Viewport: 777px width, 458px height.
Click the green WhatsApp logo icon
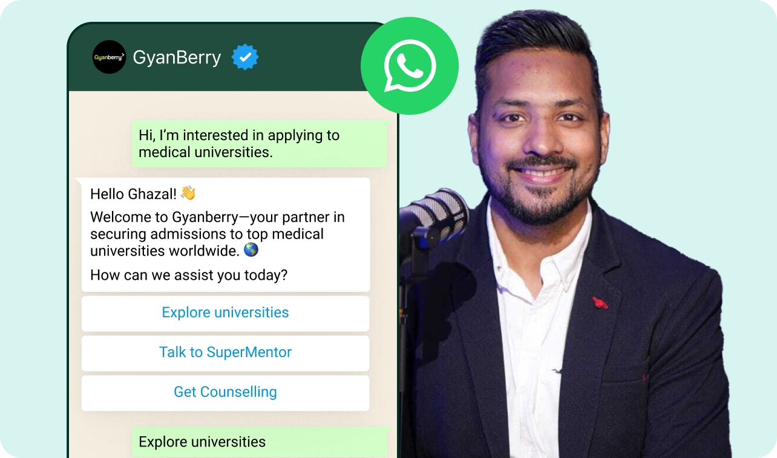point(410,66)
